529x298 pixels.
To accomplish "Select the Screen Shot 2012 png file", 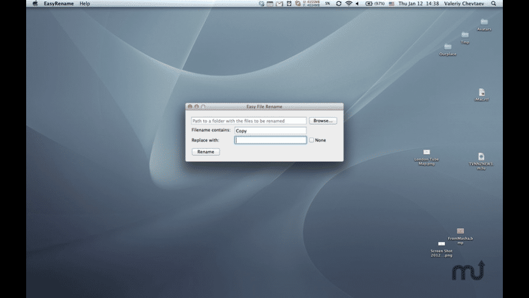I will pyautogui.click(x=441, y=249).
